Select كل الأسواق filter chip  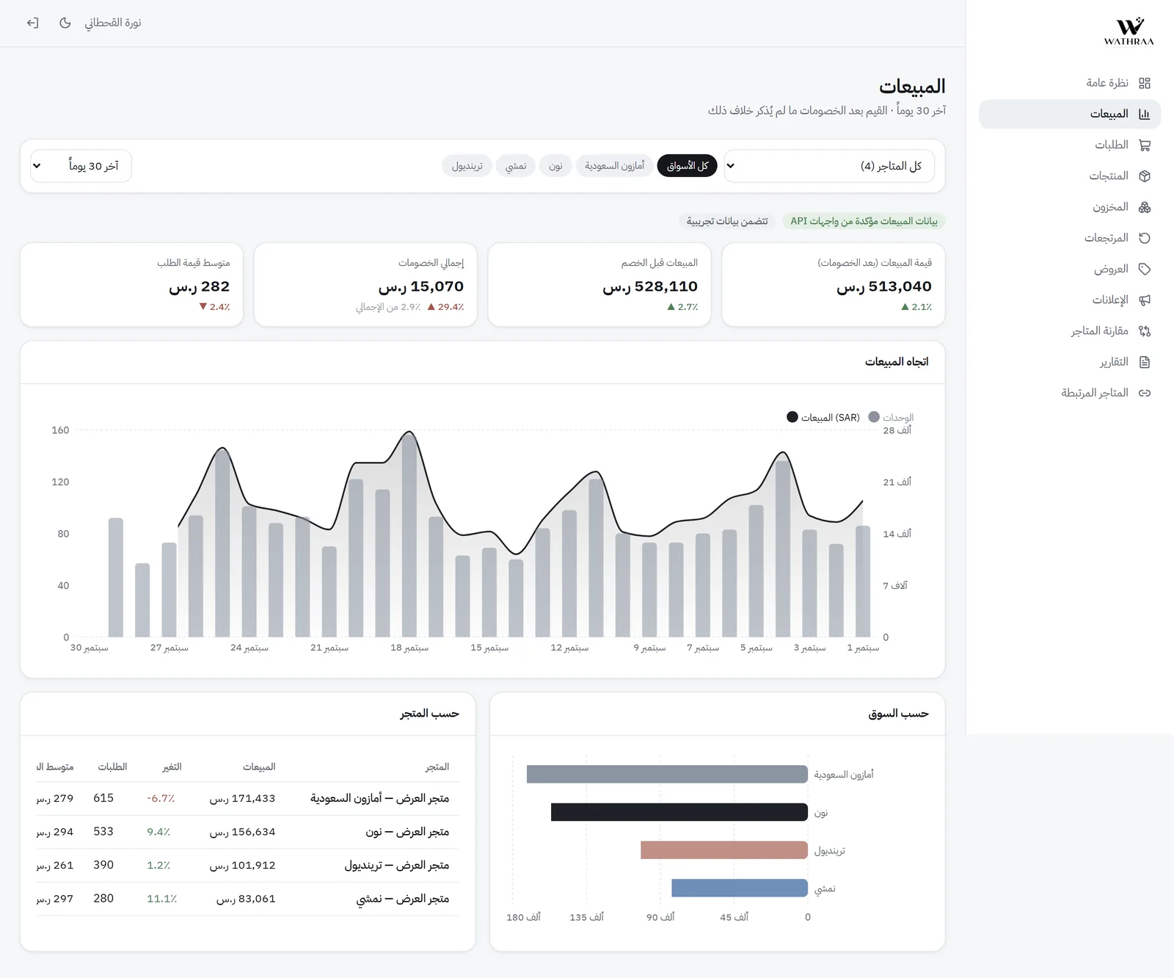click(687, 166)
